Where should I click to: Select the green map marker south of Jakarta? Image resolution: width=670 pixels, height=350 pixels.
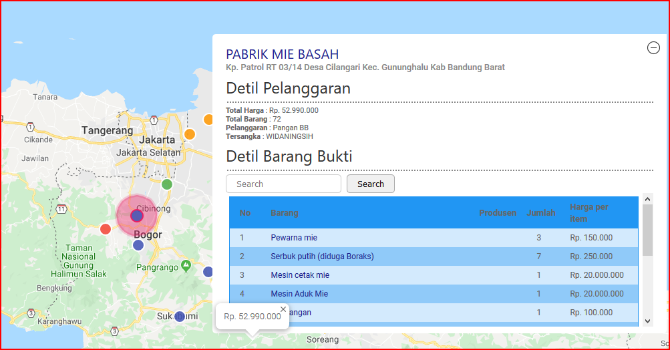pos(167,184)
